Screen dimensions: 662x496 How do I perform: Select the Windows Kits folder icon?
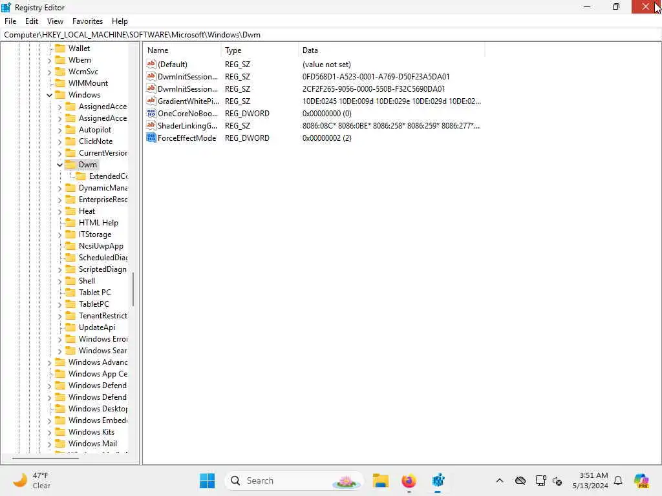point(60,432)
